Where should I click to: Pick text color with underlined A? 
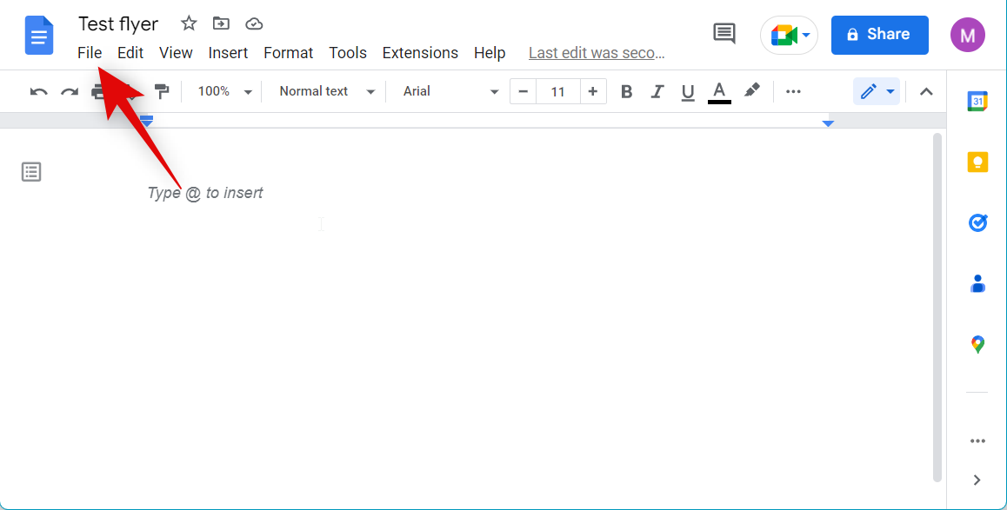(x=719, y=91)
